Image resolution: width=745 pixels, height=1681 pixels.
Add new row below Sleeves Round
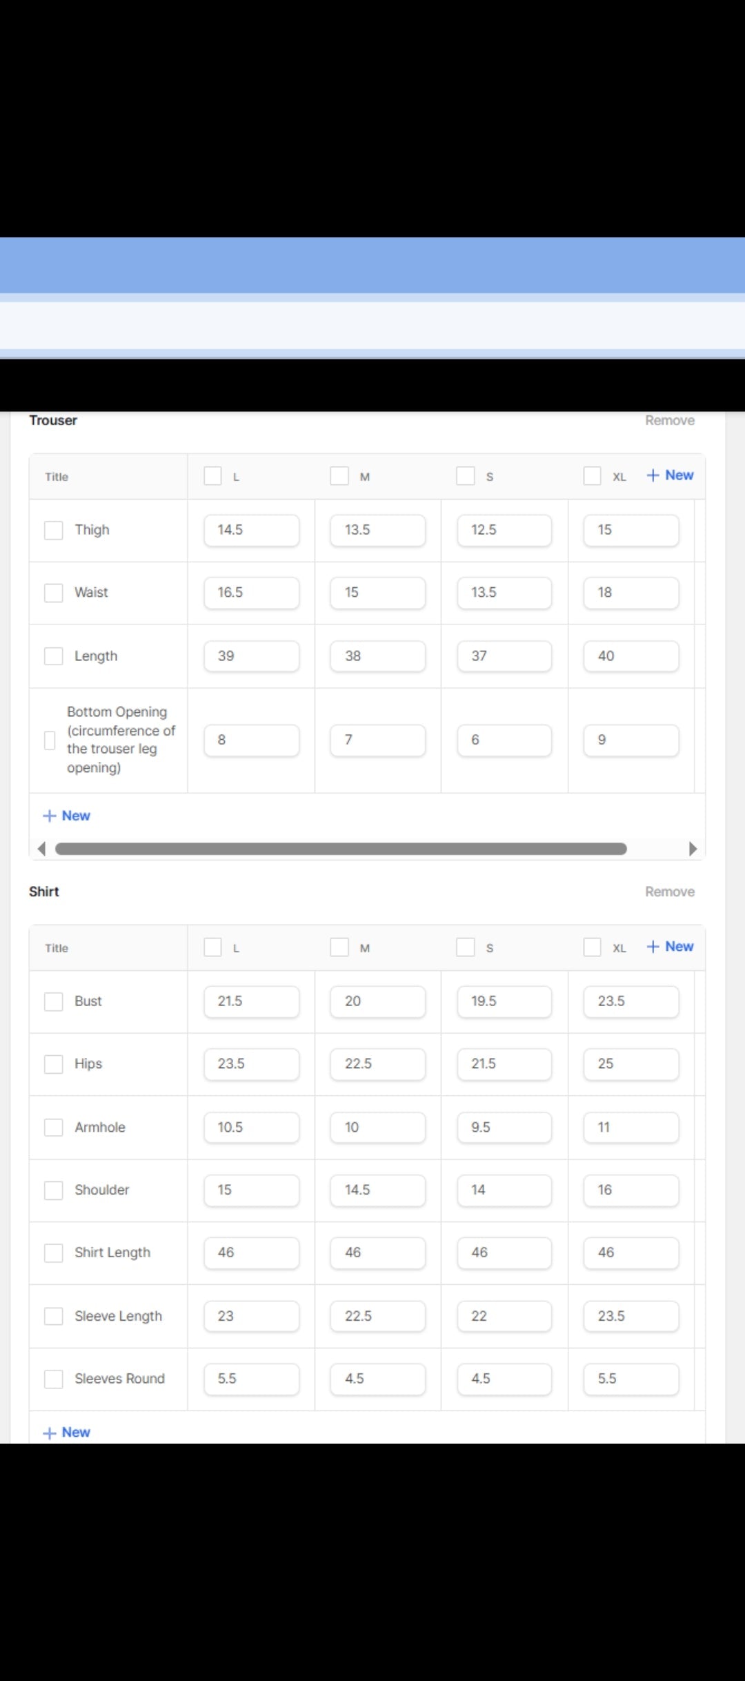pos(67,1432)
